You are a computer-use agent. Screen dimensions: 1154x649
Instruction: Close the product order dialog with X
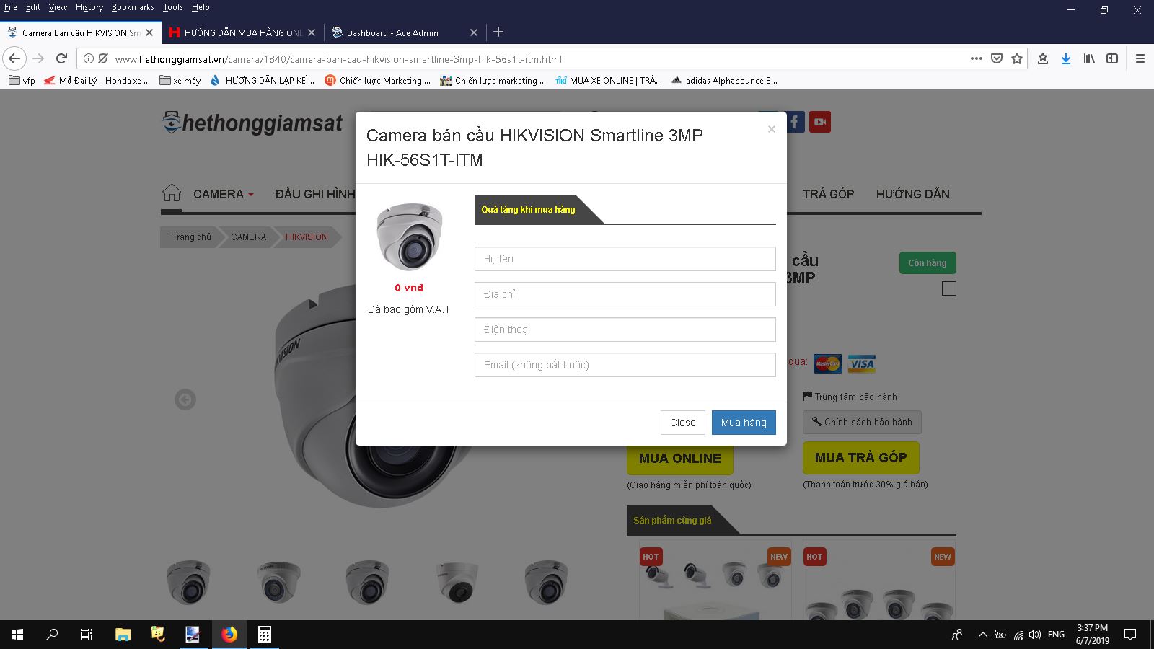[772, 129]
